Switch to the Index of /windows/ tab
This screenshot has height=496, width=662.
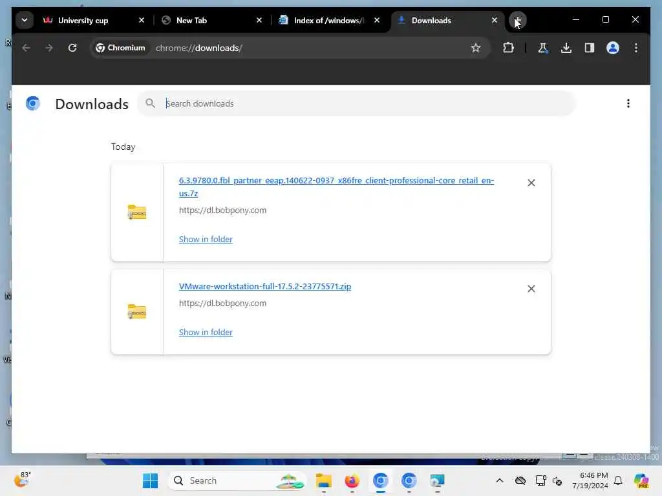[x=328, y=20]
